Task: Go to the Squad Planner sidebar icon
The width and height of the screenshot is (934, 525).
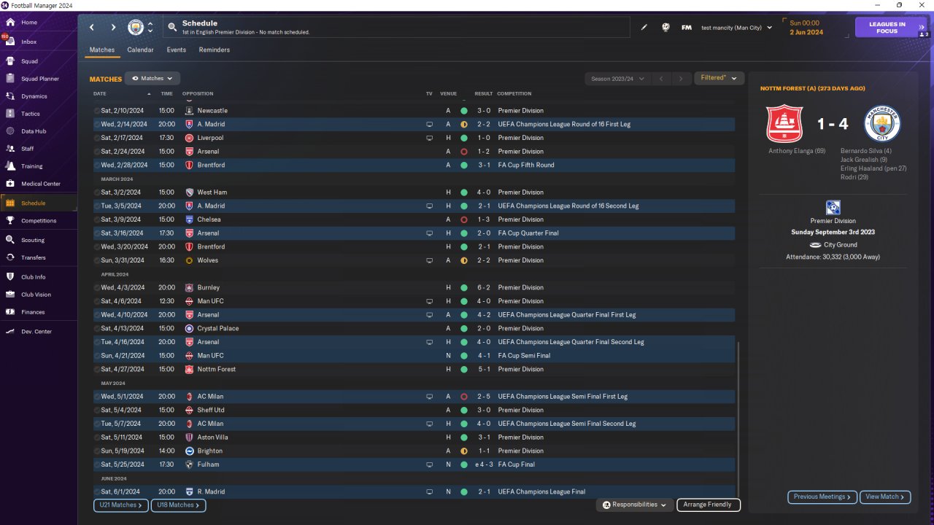Action: 10,79
